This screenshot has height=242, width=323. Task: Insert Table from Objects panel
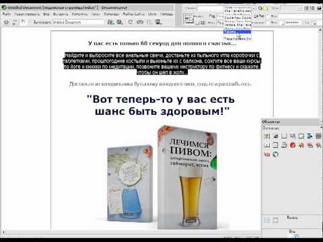pos(284,136)
